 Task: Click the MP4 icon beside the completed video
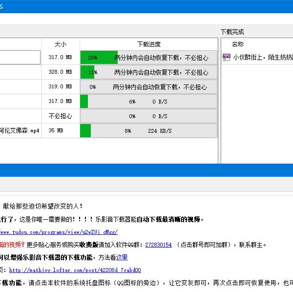[x=227, y=57]
